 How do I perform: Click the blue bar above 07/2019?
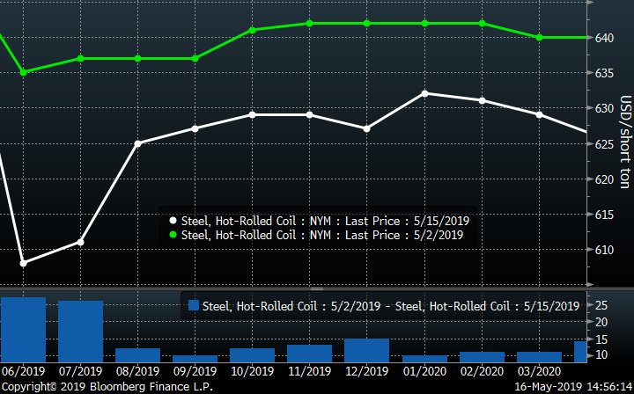pyautogui.click(x=81, y=332)
